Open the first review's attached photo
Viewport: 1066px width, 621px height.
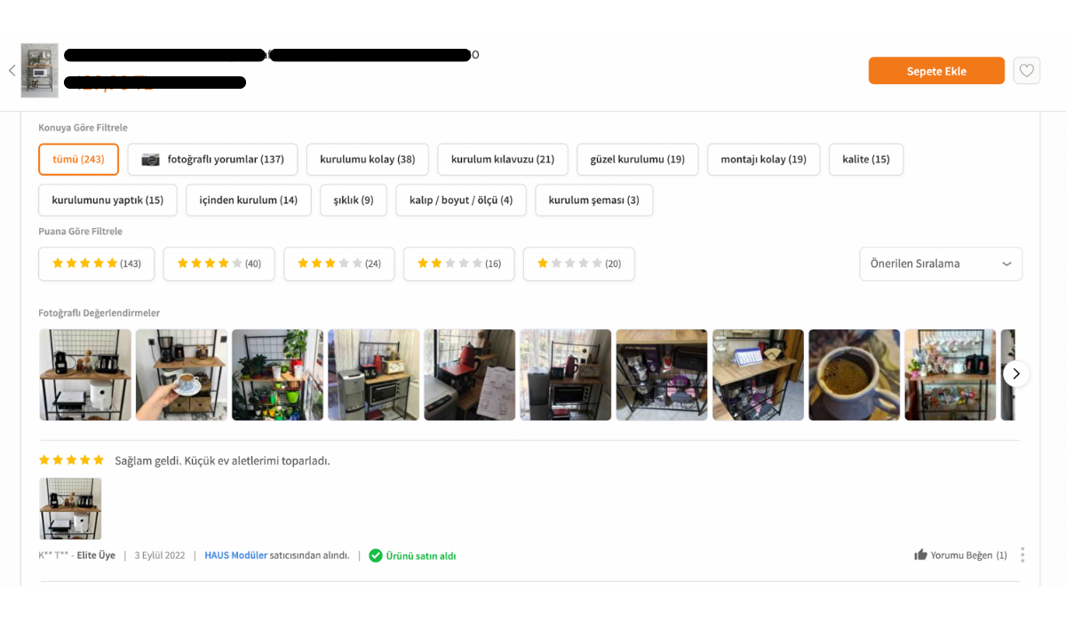pos(70,509)
